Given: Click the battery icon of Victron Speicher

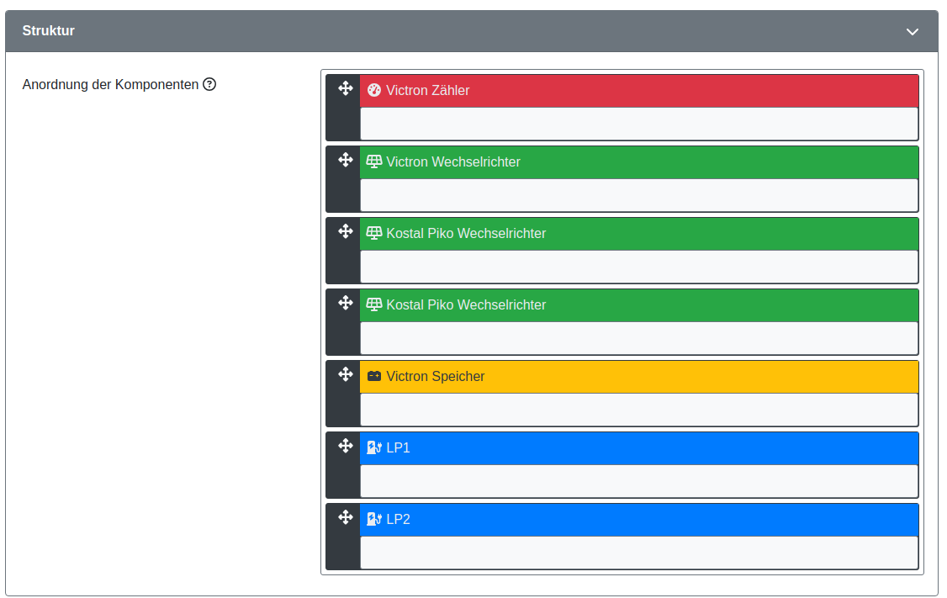Looking at the screenshot, I should click(374, 376).
